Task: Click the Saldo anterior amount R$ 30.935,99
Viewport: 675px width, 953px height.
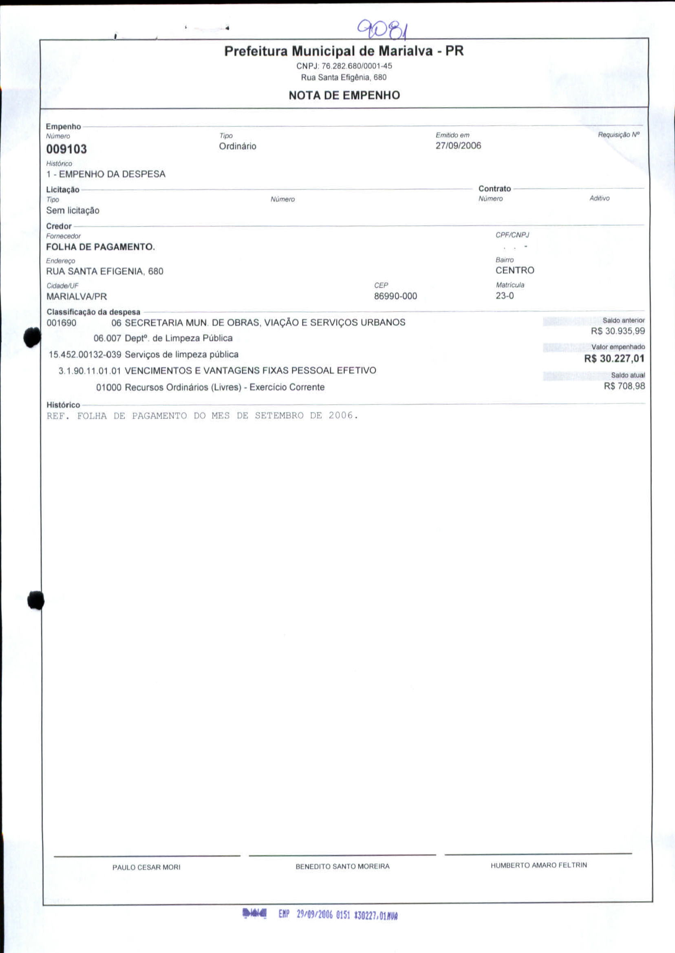Action: point(618,331)
